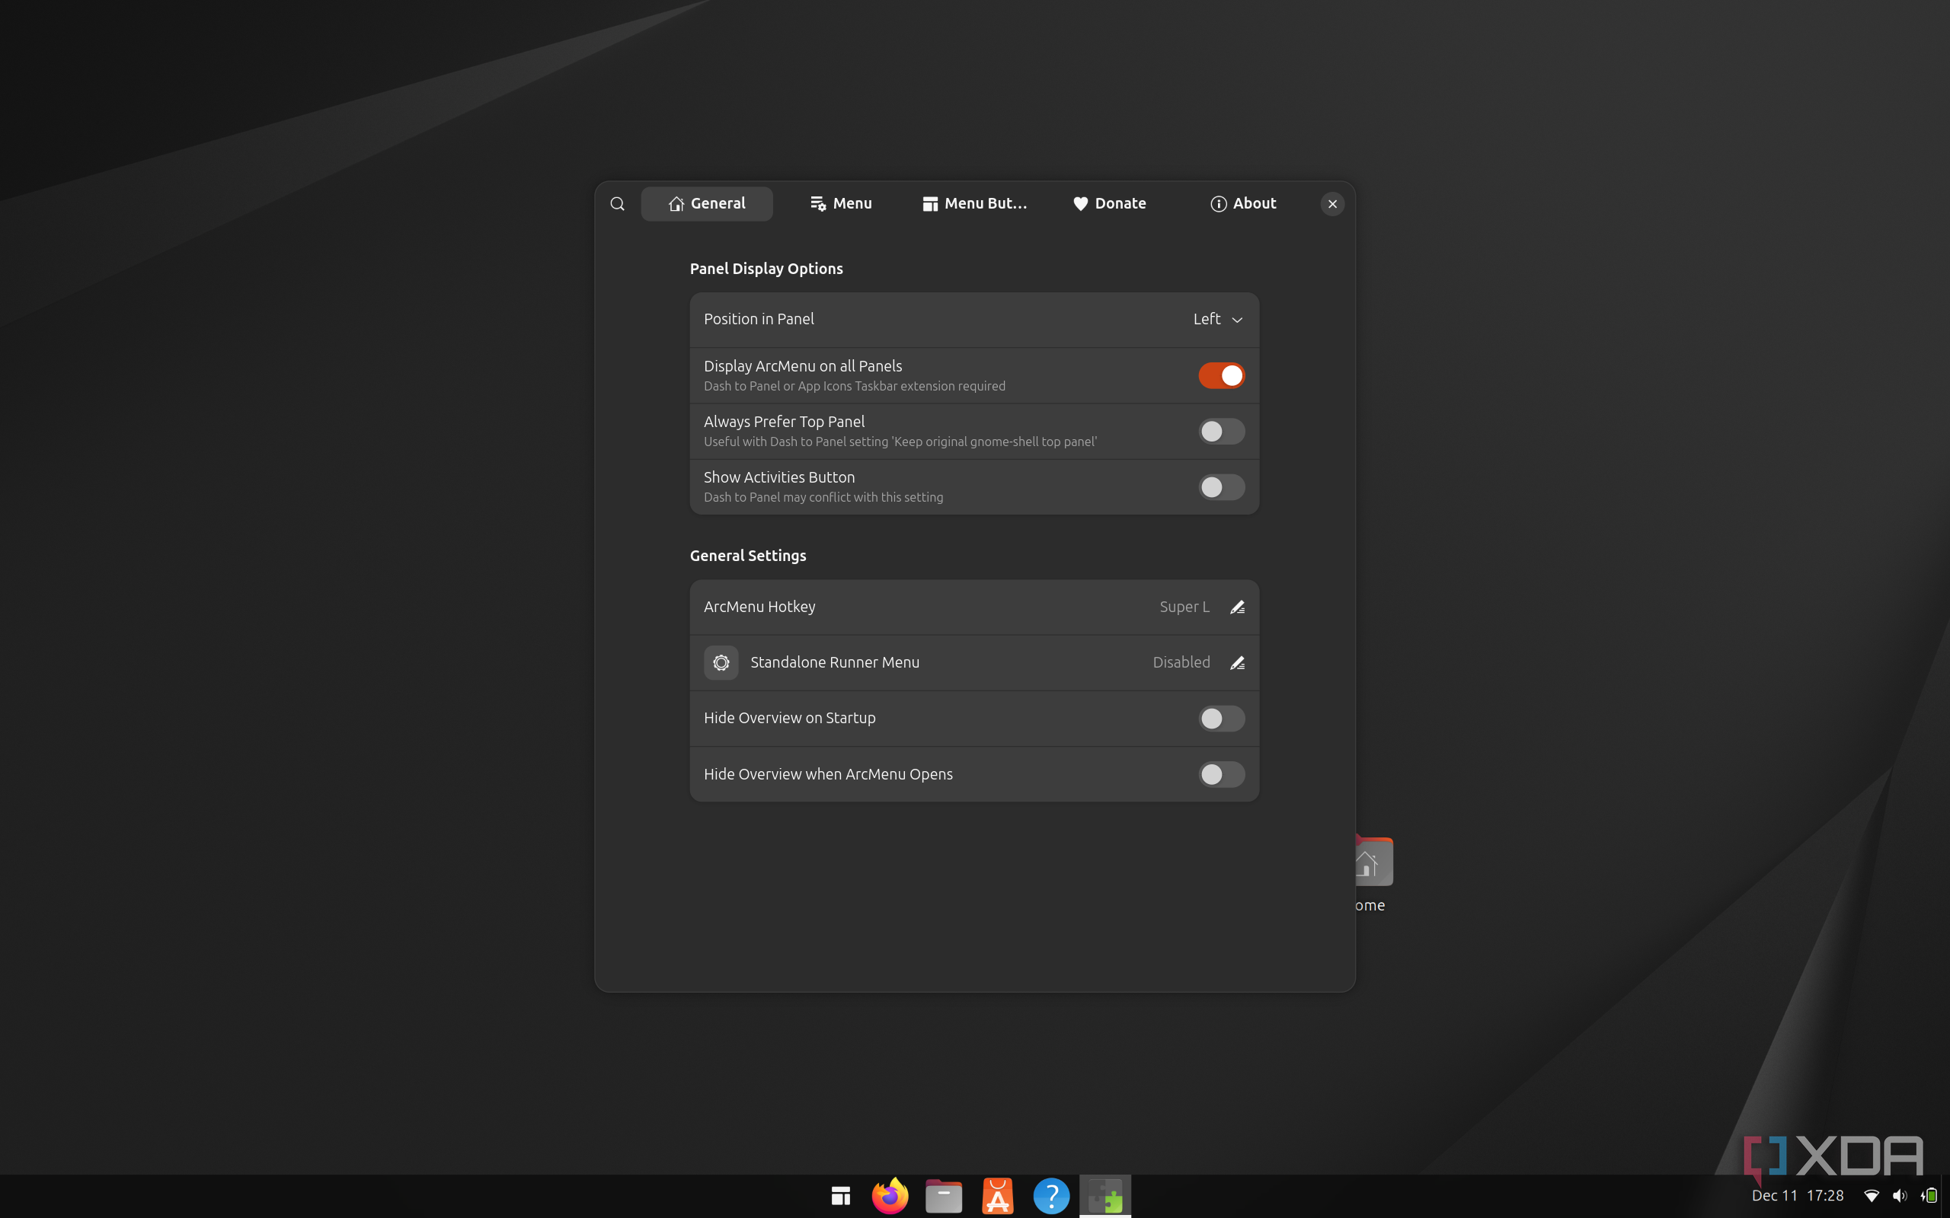
Task: Toggle Hide Overview when ArcMenu Opens
Action: tap(1221, 774)
